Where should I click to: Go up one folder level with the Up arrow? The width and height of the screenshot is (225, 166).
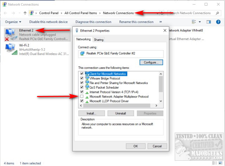pos(25,13)
